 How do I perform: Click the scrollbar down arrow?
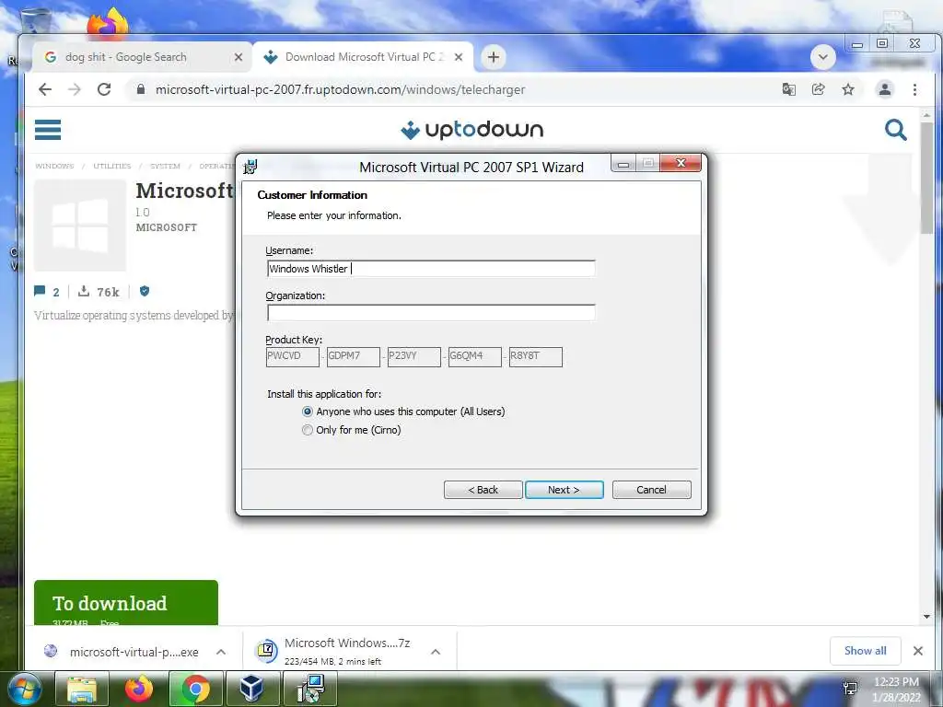coord(926,617)
